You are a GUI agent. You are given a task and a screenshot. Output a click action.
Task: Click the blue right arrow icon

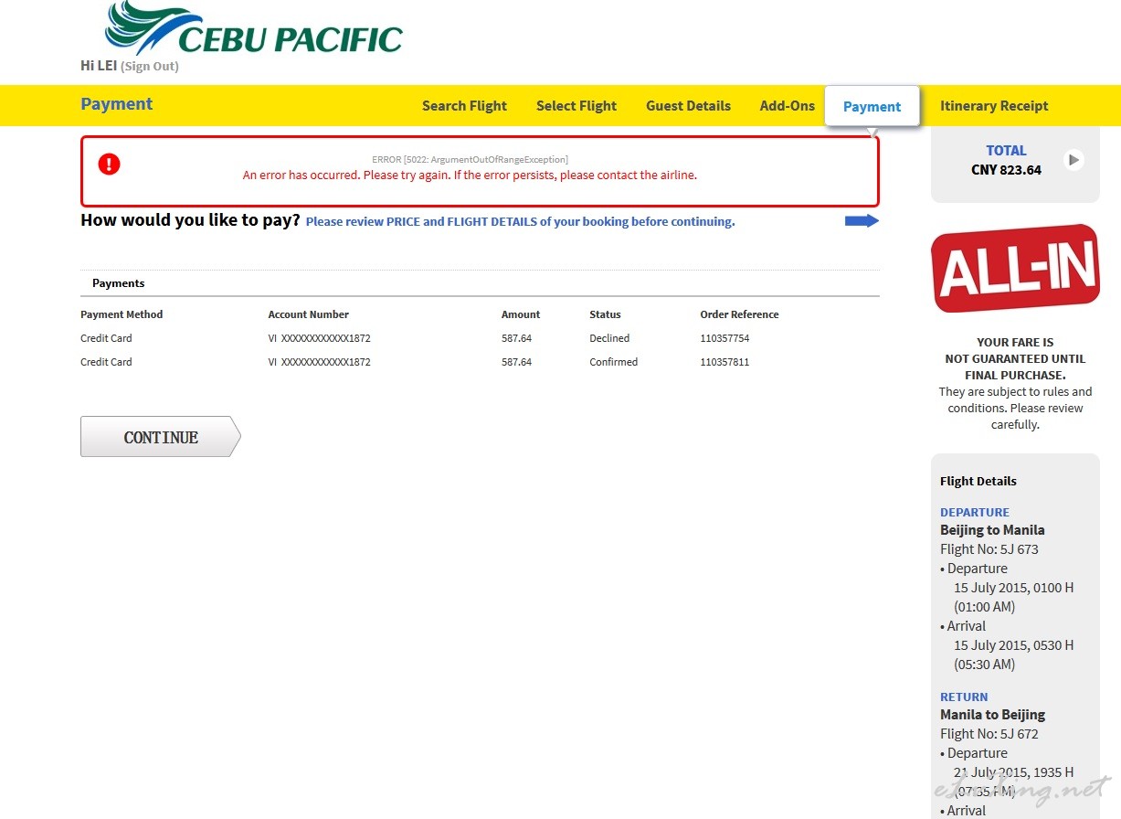tap(862, 221)
